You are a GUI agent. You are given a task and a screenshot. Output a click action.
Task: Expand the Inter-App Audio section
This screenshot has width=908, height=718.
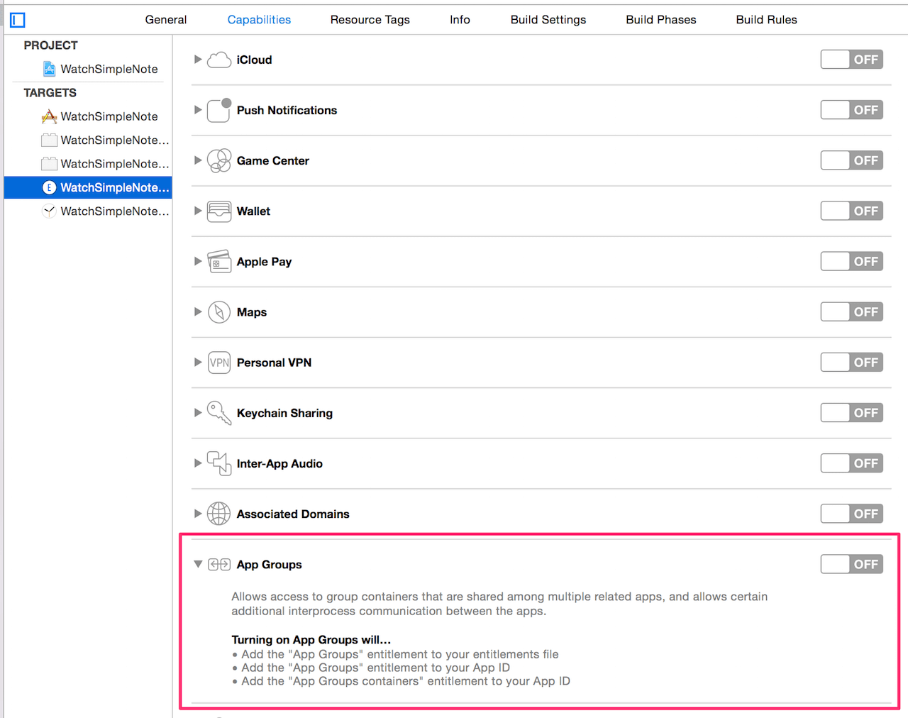point(198,463)
